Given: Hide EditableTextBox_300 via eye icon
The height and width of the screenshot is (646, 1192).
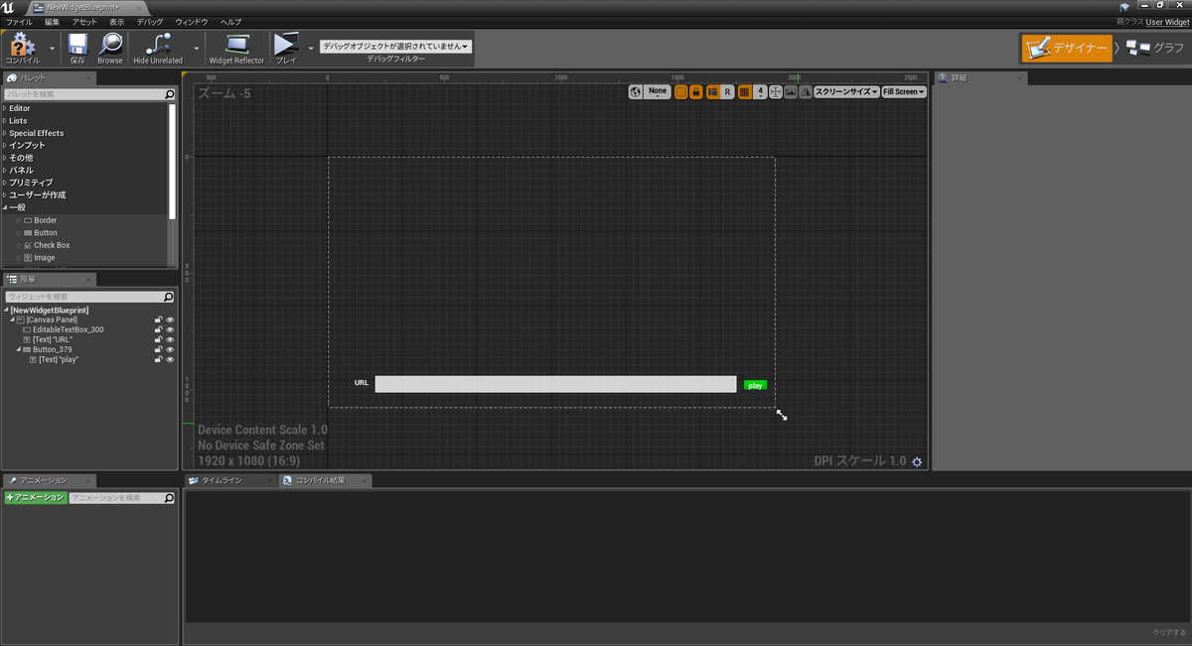Looking at the screenshot, I should coord(170,329).
